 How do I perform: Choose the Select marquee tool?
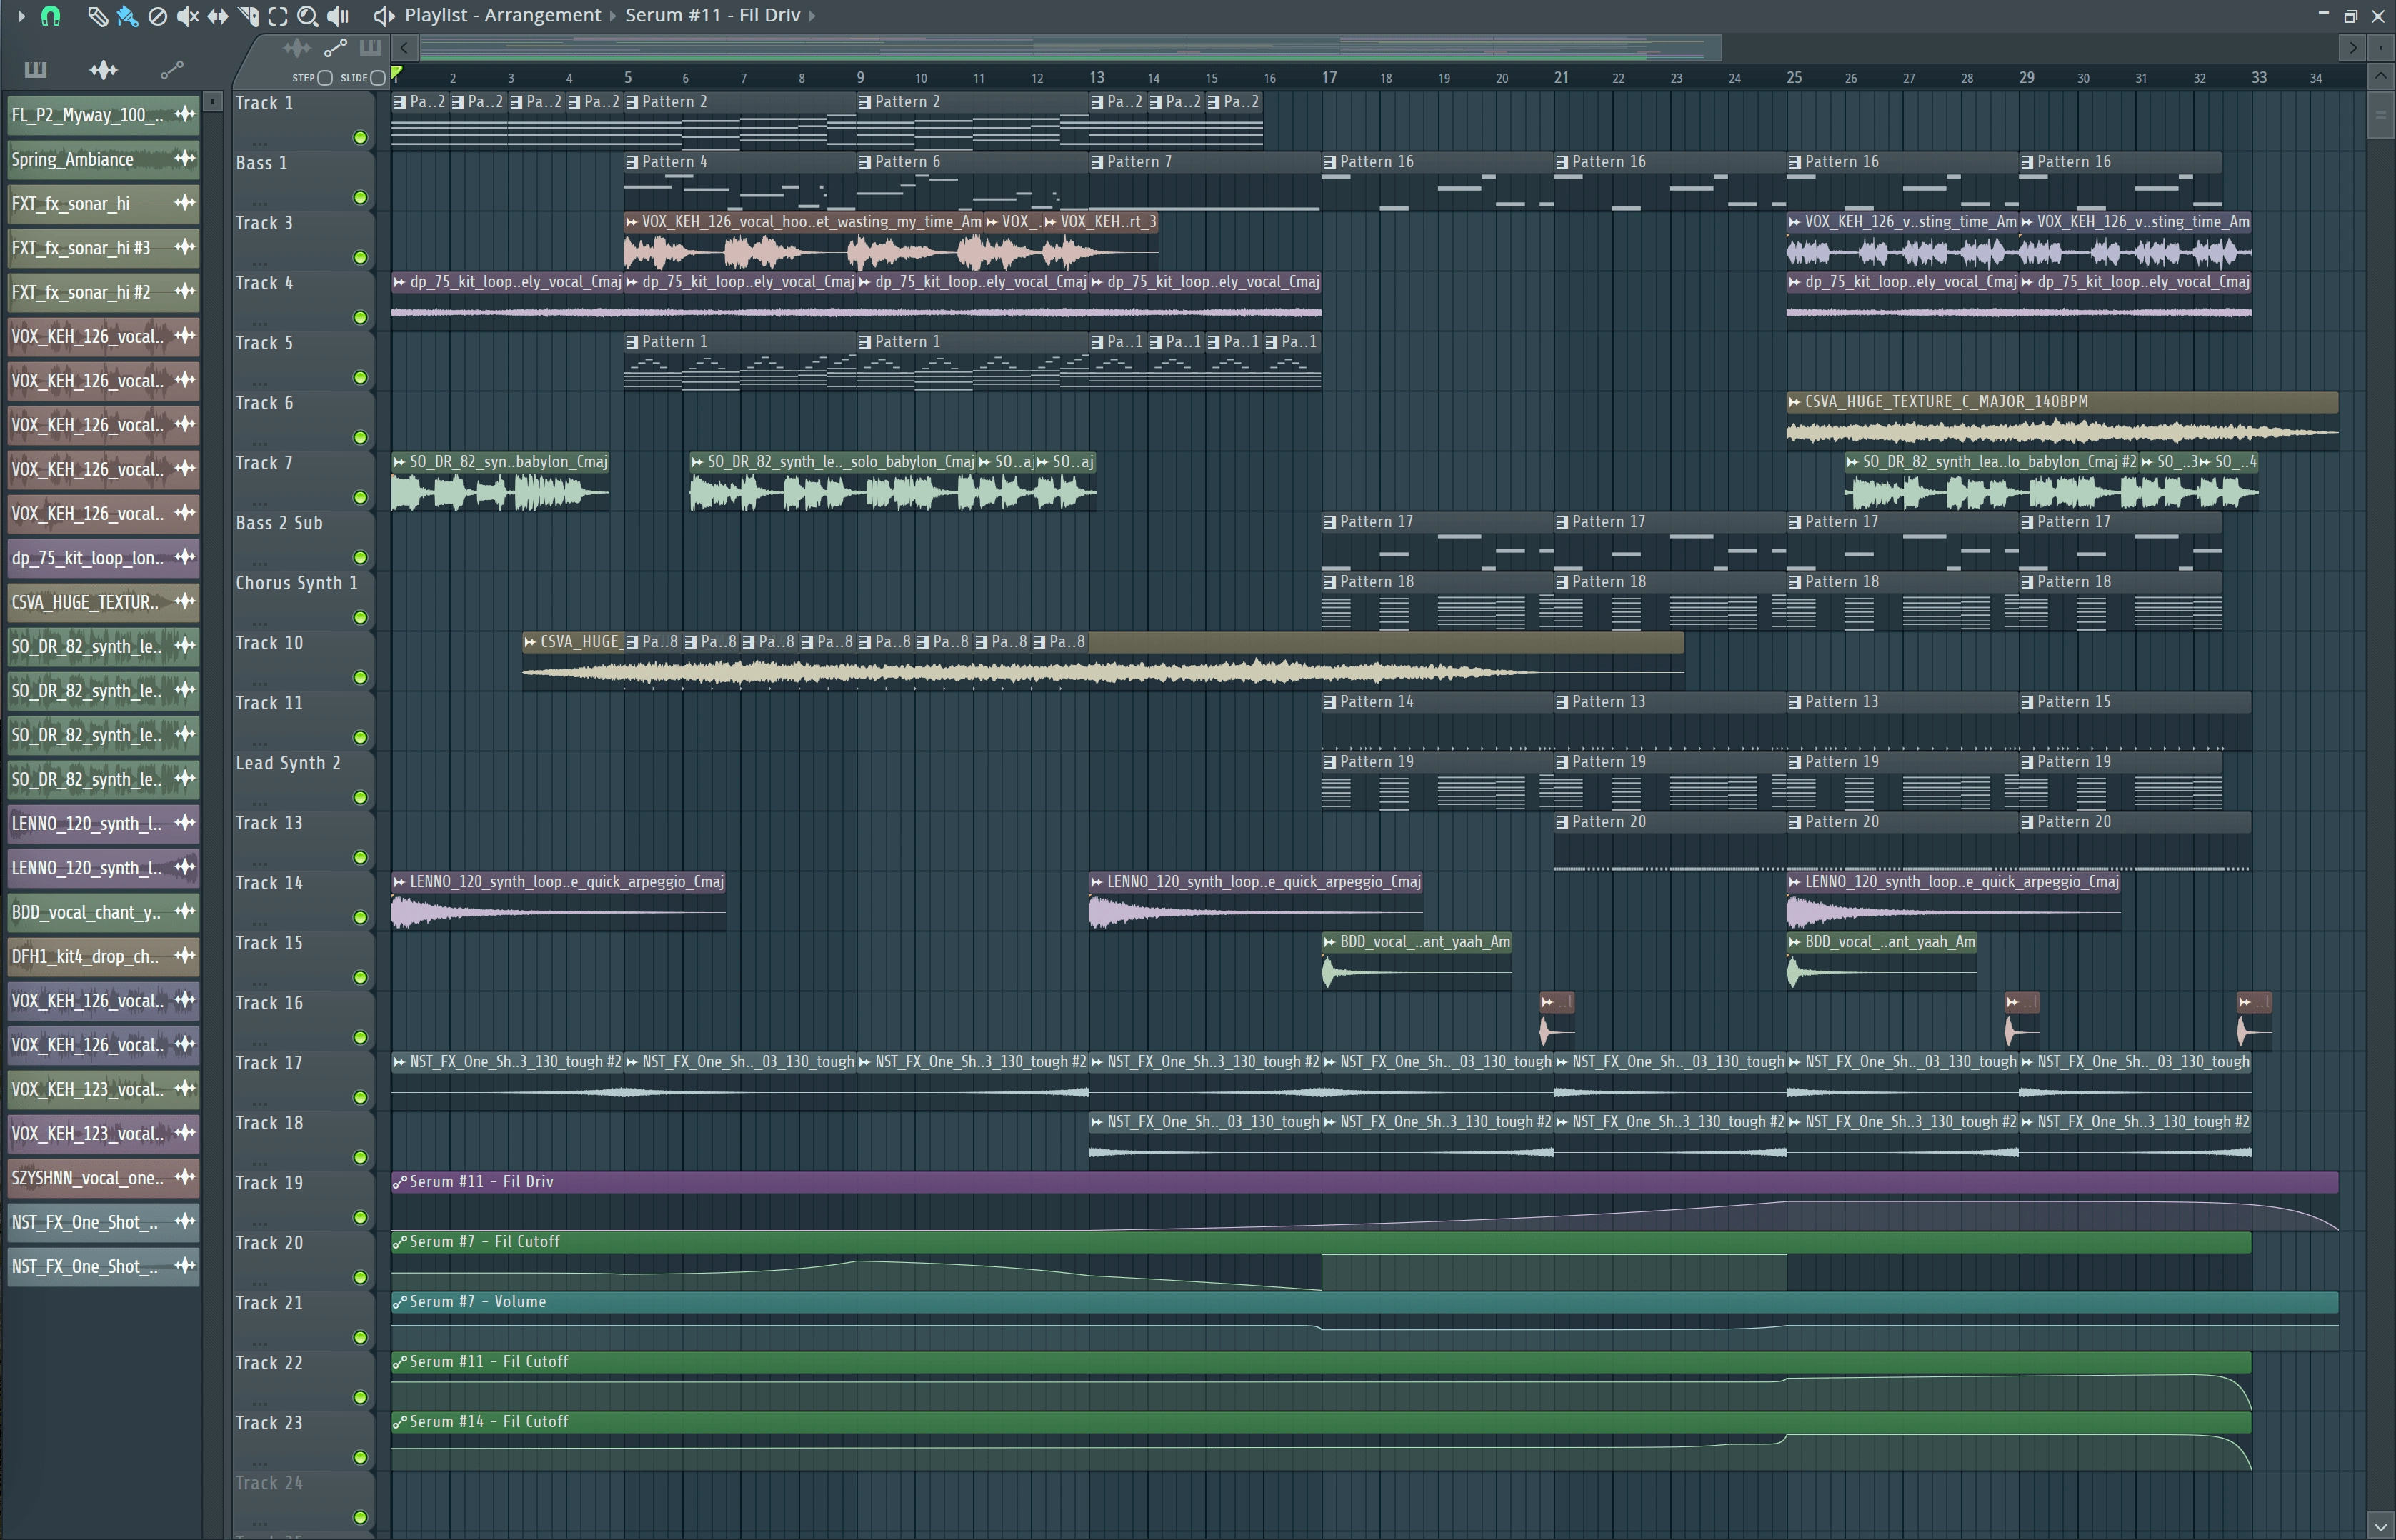point(278,16)
